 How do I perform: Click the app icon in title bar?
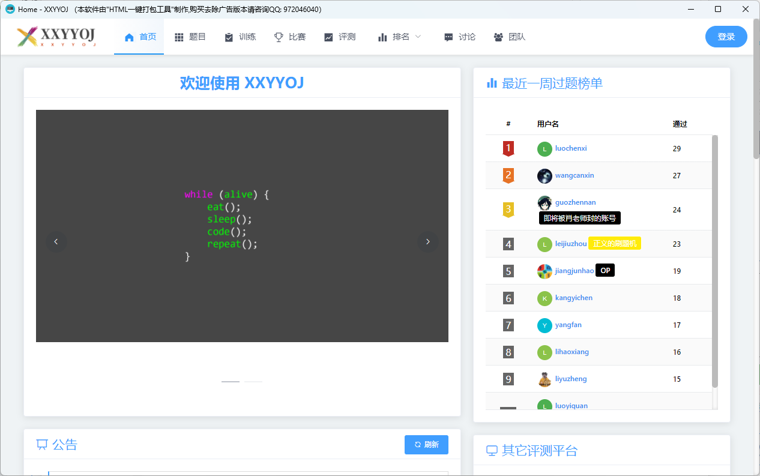pos(10,9)
